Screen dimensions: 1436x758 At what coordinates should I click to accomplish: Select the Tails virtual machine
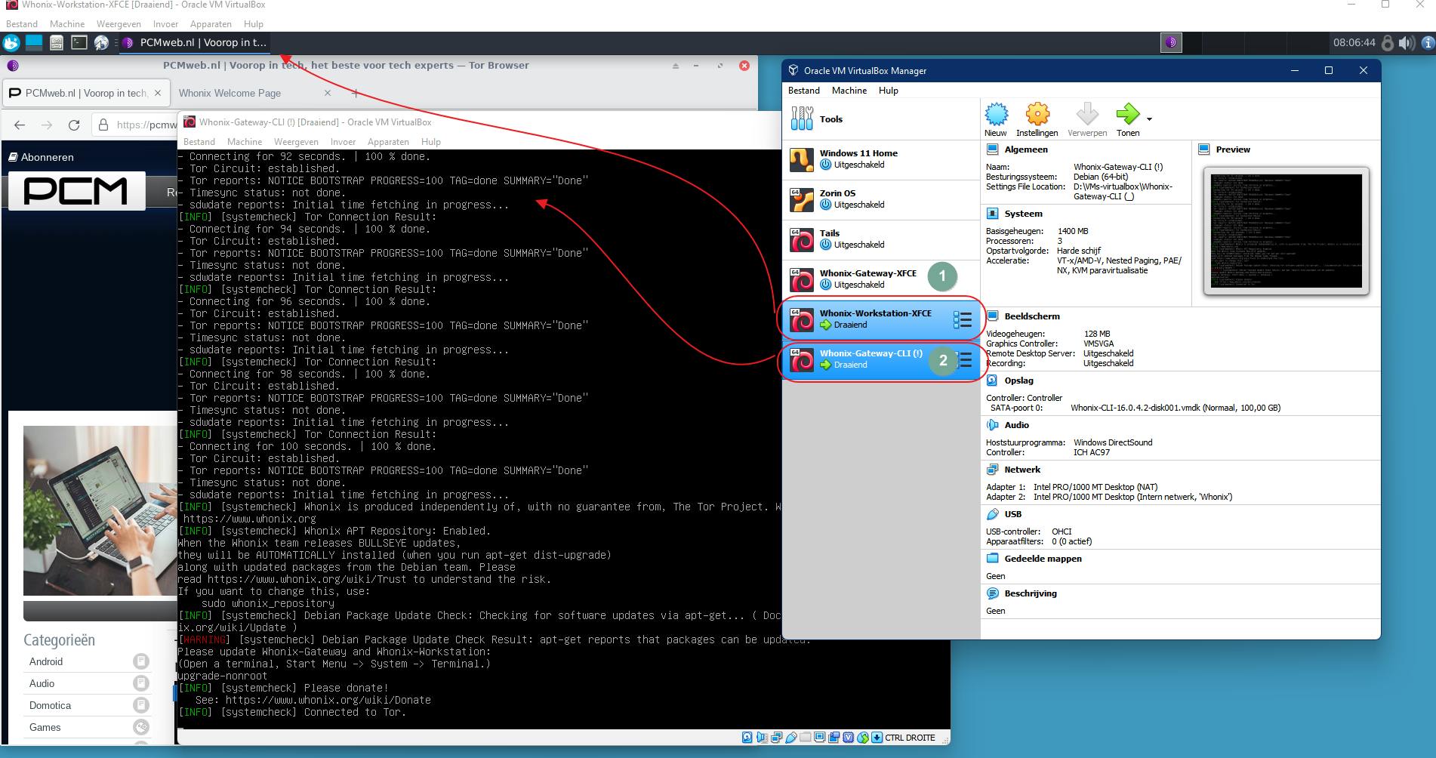pyautogui.click(x=880, y=239)
